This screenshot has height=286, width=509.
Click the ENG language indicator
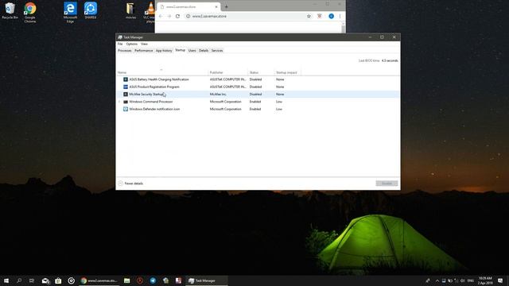point(470,280)
